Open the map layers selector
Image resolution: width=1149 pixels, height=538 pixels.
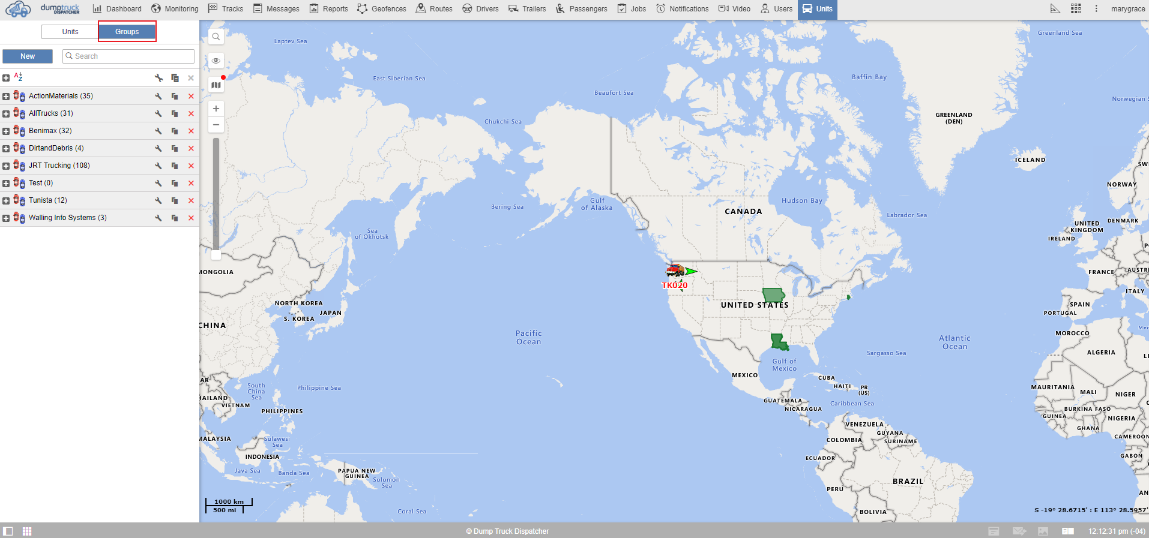tap(216, 85)
